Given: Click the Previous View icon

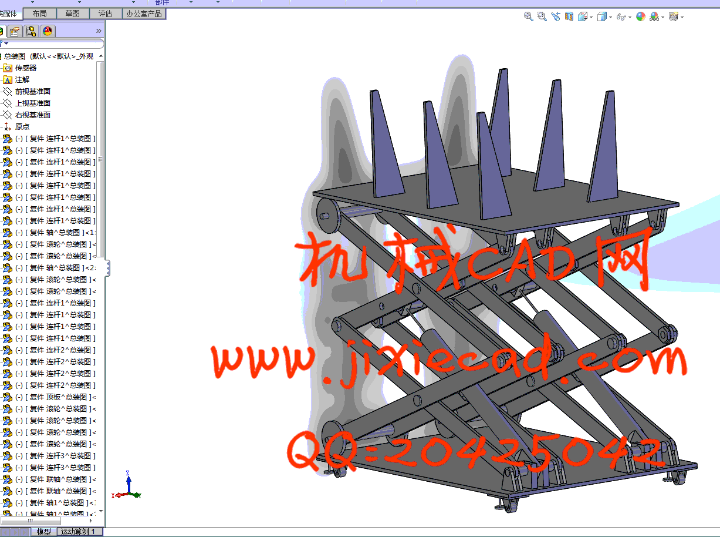Looking at the screenshot, I should (556, 17).
